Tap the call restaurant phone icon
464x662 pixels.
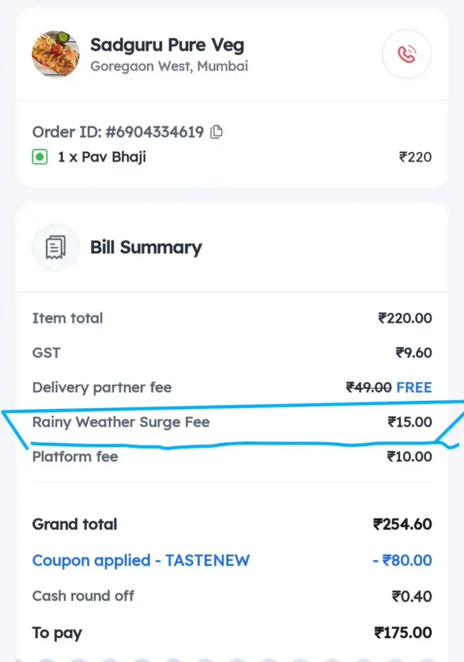point(406,55)
